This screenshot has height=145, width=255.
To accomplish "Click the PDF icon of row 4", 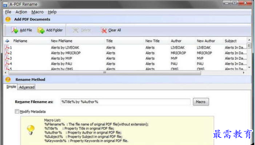I will click(x=7, y=64).
